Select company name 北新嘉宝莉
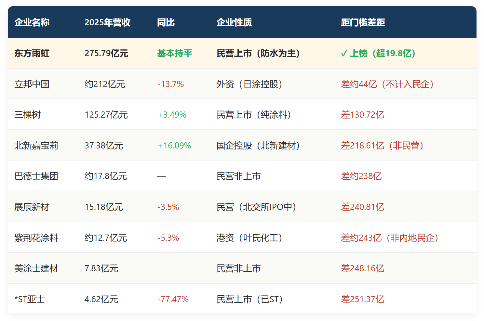This screenshot has width=484, height=321. 36,146
